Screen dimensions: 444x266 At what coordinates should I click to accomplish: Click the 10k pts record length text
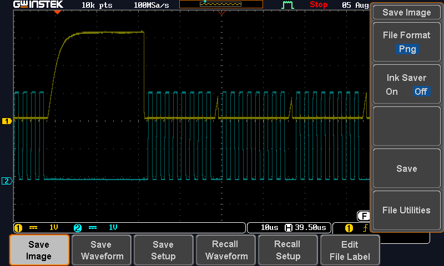(x=97, y=6)
